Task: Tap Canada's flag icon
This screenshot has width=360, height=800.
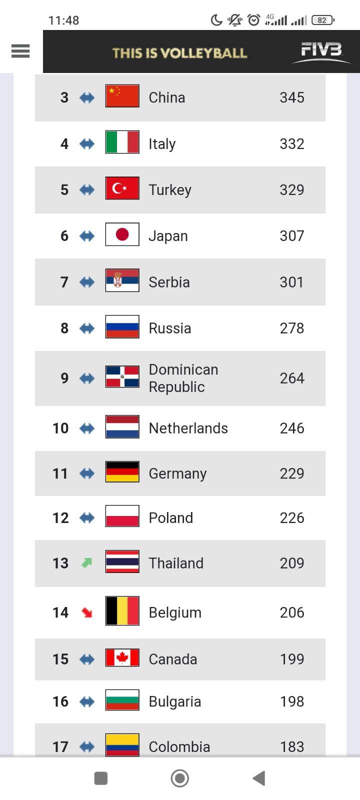Action: coord(122,658)
